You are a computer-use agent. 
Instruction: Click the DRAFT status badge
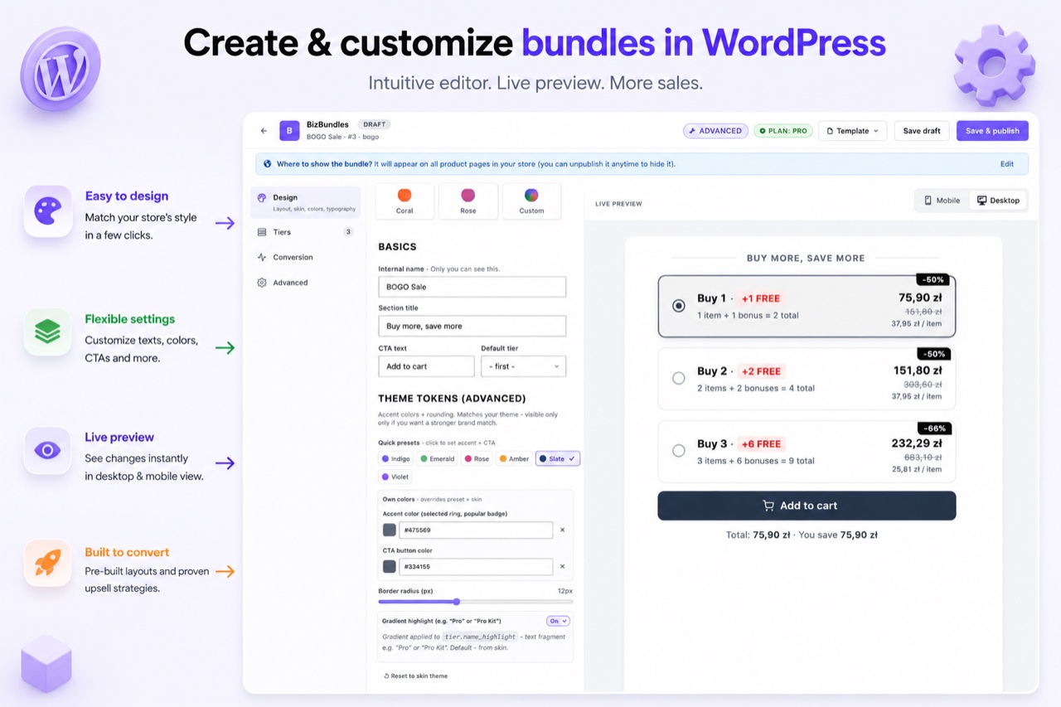tap(374, 124)
